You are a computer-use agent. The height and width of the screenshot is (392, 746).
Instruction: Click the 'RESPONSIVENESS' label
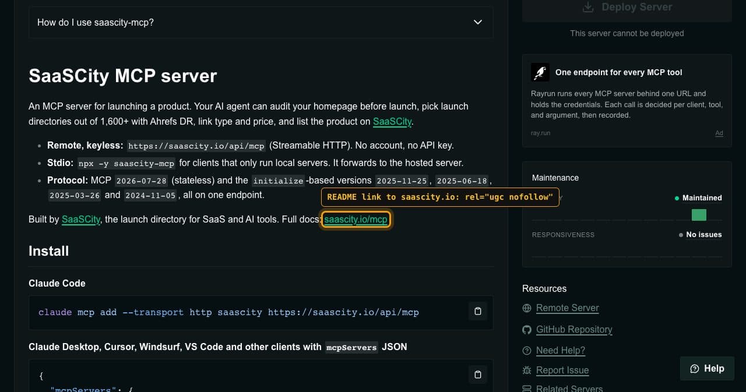[563, 235]
